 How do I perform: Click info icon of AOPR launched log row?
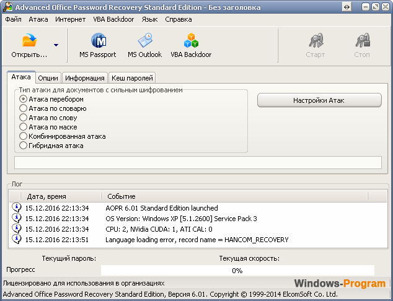point(17,207)
